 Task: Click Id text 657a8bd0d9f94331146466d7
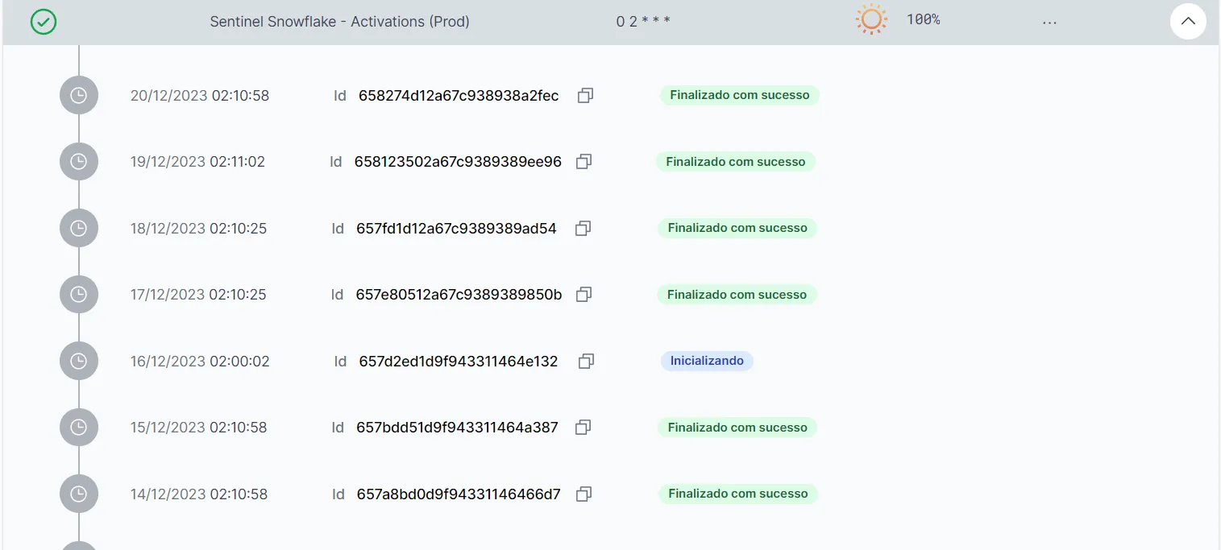(x=459, y=494)
